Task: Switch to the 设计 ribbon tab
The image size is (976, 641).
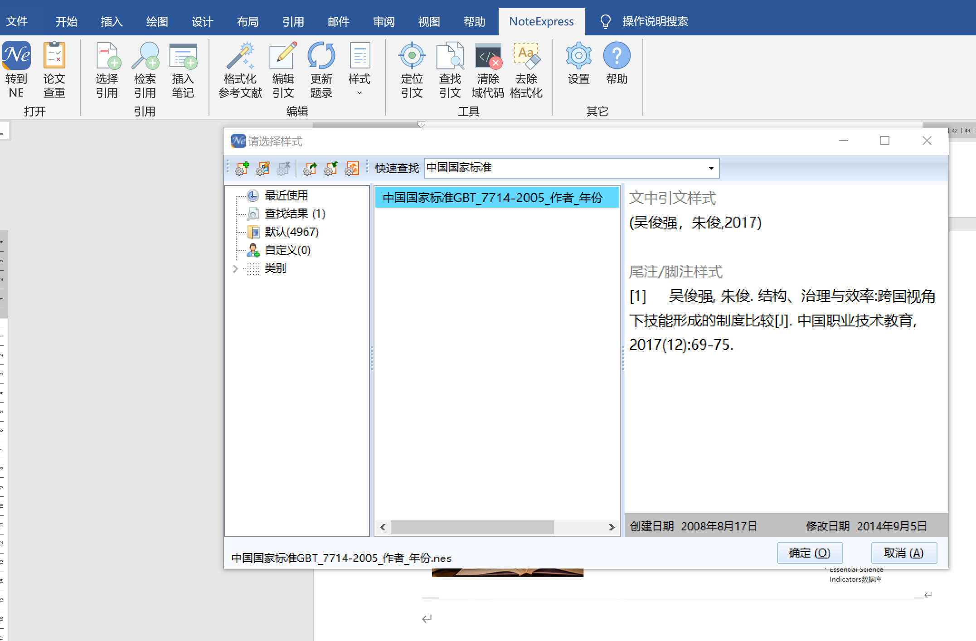Action: (202, 21)
